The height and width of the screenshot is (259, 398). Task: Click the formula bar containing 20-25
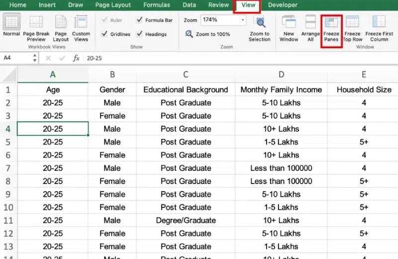[x=241, y=58]
